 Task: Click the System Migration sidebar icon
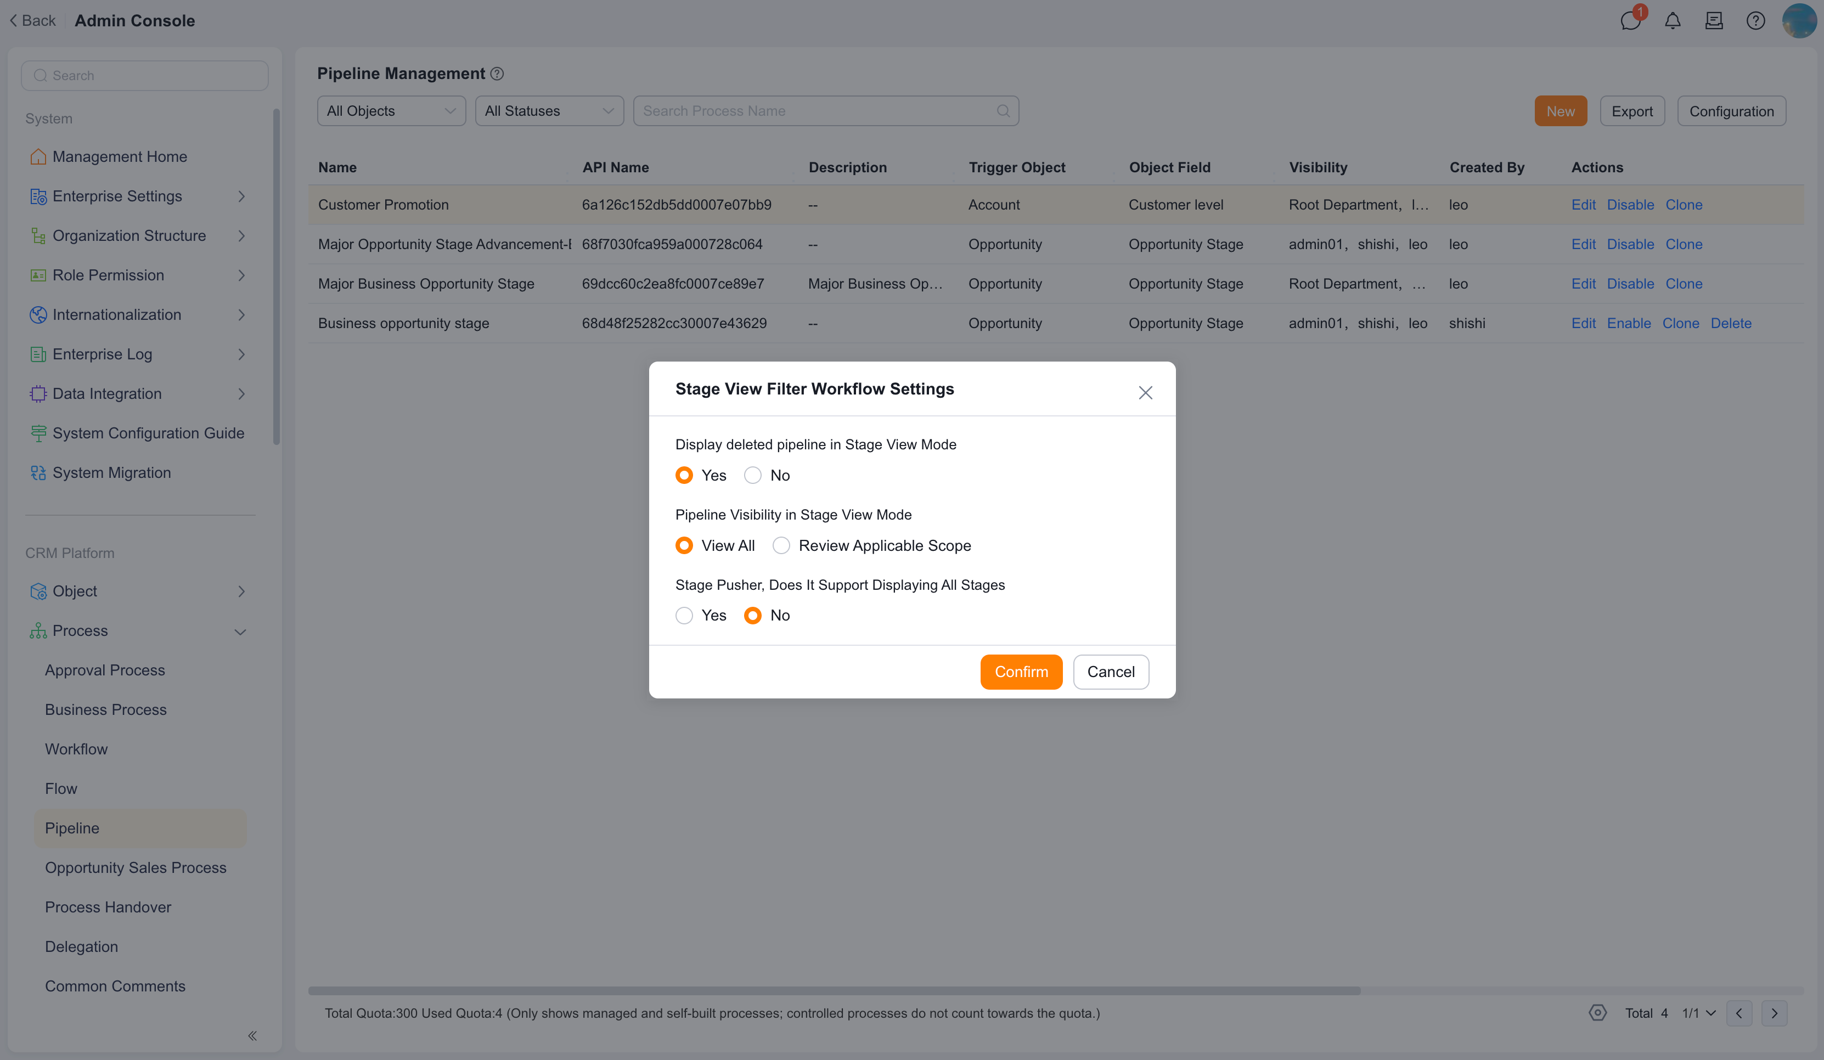point(38,472)
